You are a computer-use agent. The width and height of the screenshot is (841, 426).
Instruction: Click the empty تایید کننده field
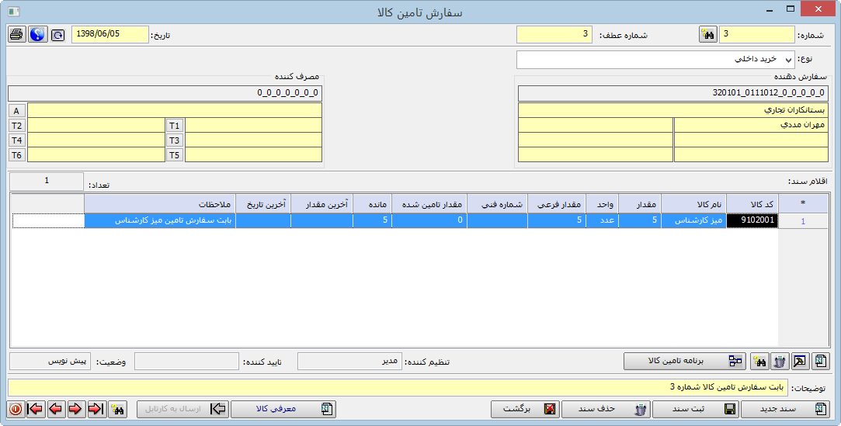(x=186, y=361)
